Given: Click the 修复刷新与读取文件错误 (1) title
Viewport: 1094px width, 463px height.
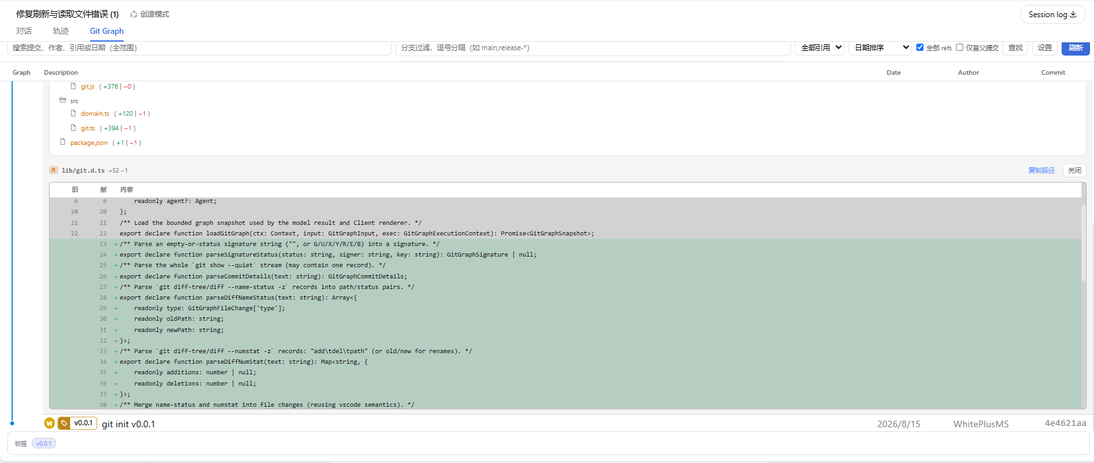Looking at the screenshot, I should pyautogui.click(x=67, y=14).
